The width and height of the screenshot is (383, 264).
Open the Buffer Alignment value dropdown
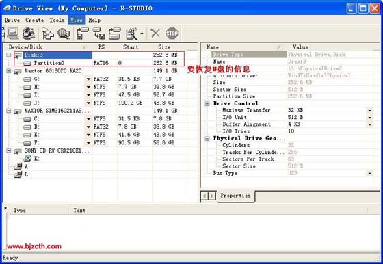370,124
